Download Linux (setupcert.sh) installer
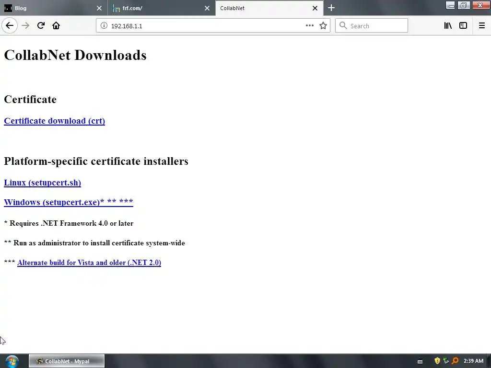 point(42,183)
